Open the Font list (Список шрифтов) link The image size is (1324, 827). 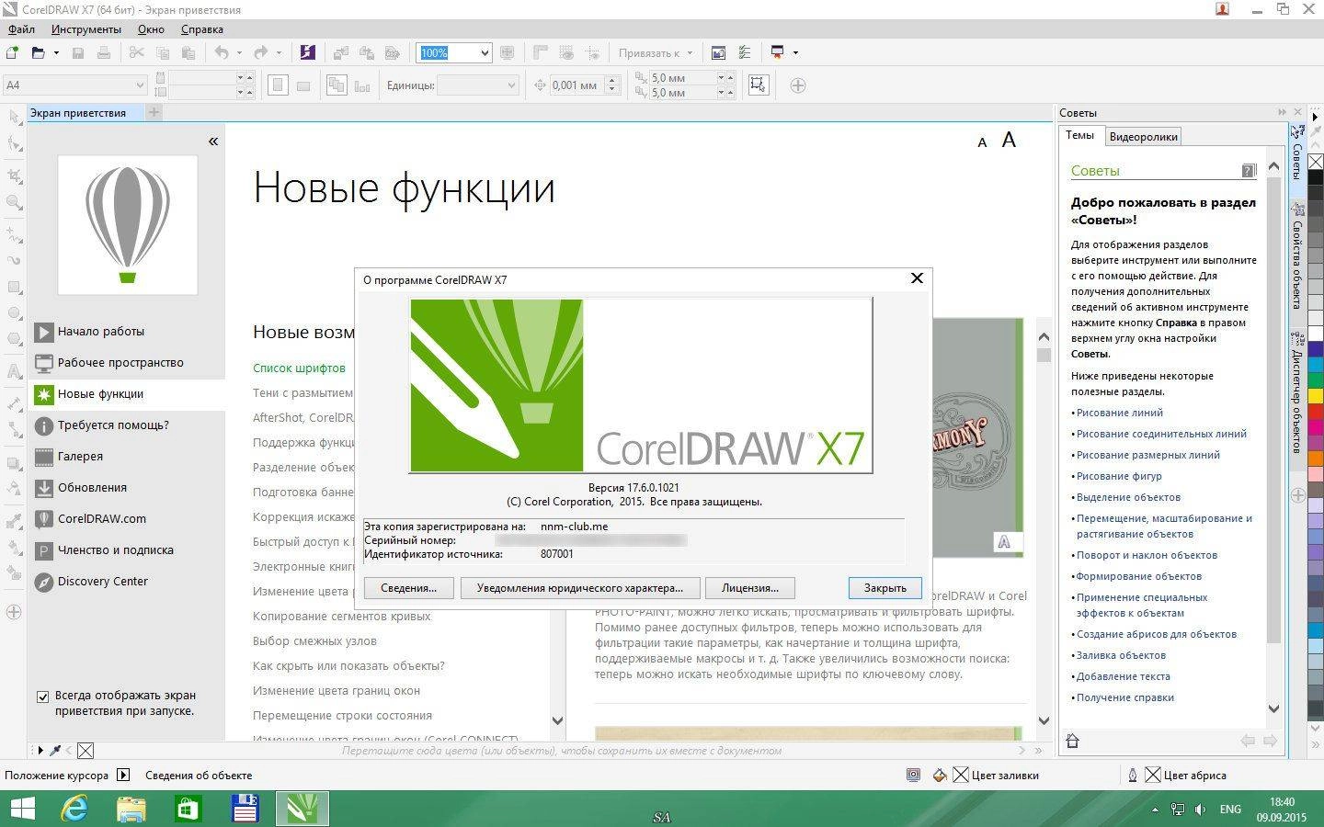[299, 368]
